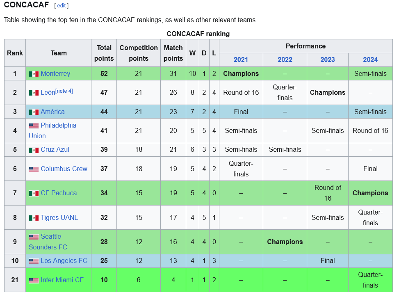Select Inter Miami's competition points value 6
Image resolution: width=399 pixels, height=297 pixels.
coord(139,280)
